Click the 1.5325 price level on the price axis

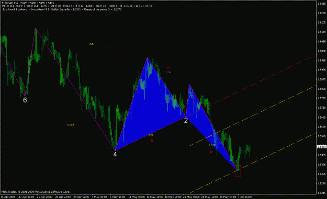click(x=322, y=174)
